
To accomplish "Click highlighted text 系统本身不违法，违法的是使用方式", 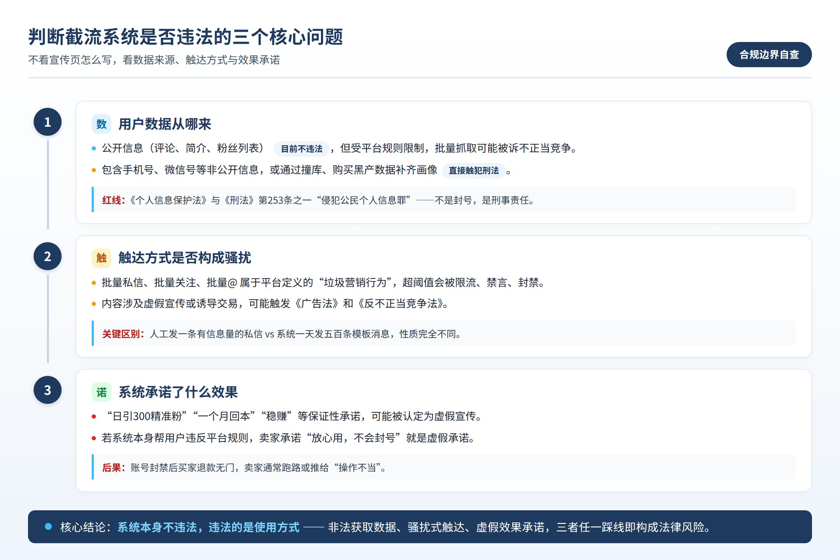I will coord(209,527).
